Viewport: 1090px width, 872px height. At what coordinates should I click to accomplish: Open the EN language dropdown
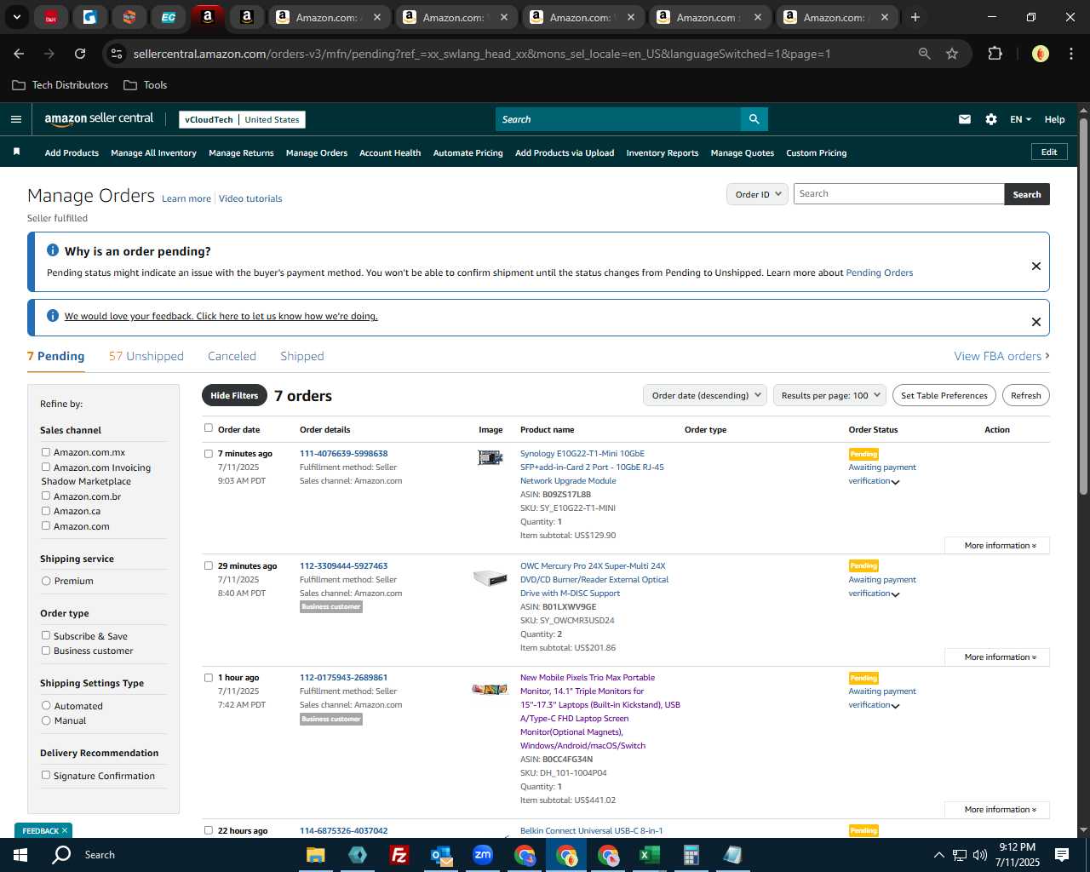click(x=1020, y=119)
